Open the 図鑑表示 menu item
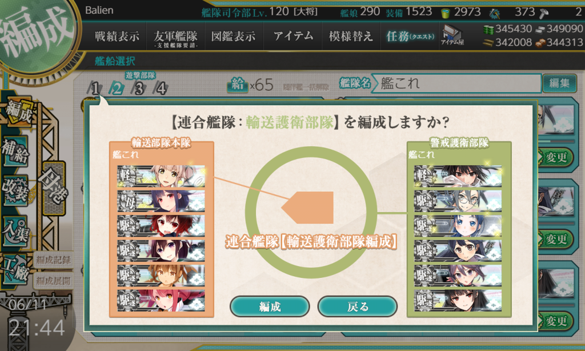The image size is (585, 351). point(234,36)
